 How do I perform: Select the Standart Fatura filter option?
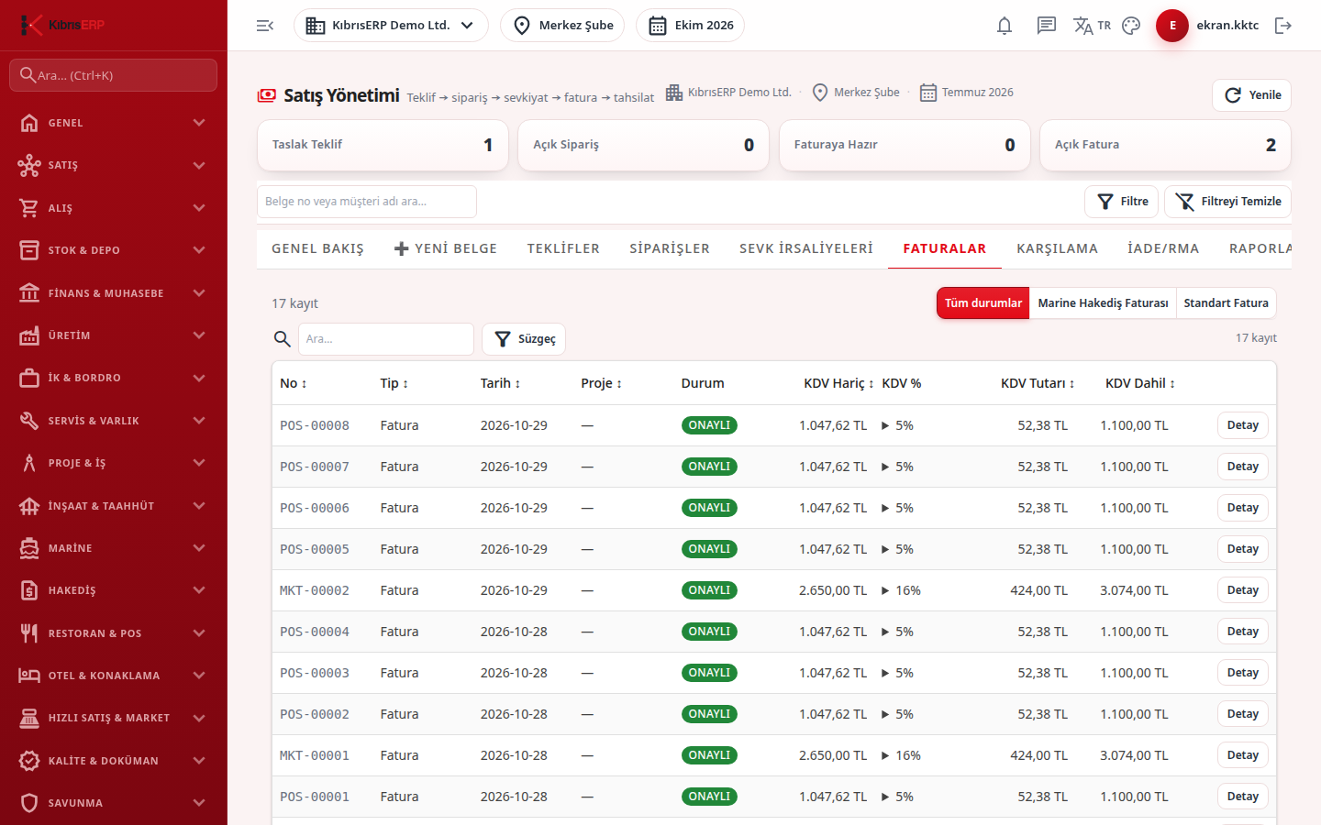[x=1226, y=303]
